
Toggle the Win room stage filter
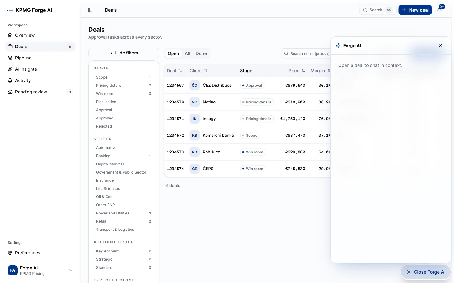(124, 94)
